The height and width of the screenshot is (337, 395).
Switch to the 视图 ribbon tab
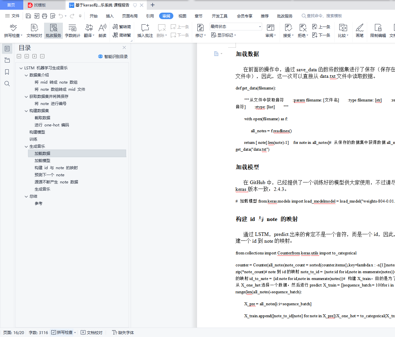[182, 16]
